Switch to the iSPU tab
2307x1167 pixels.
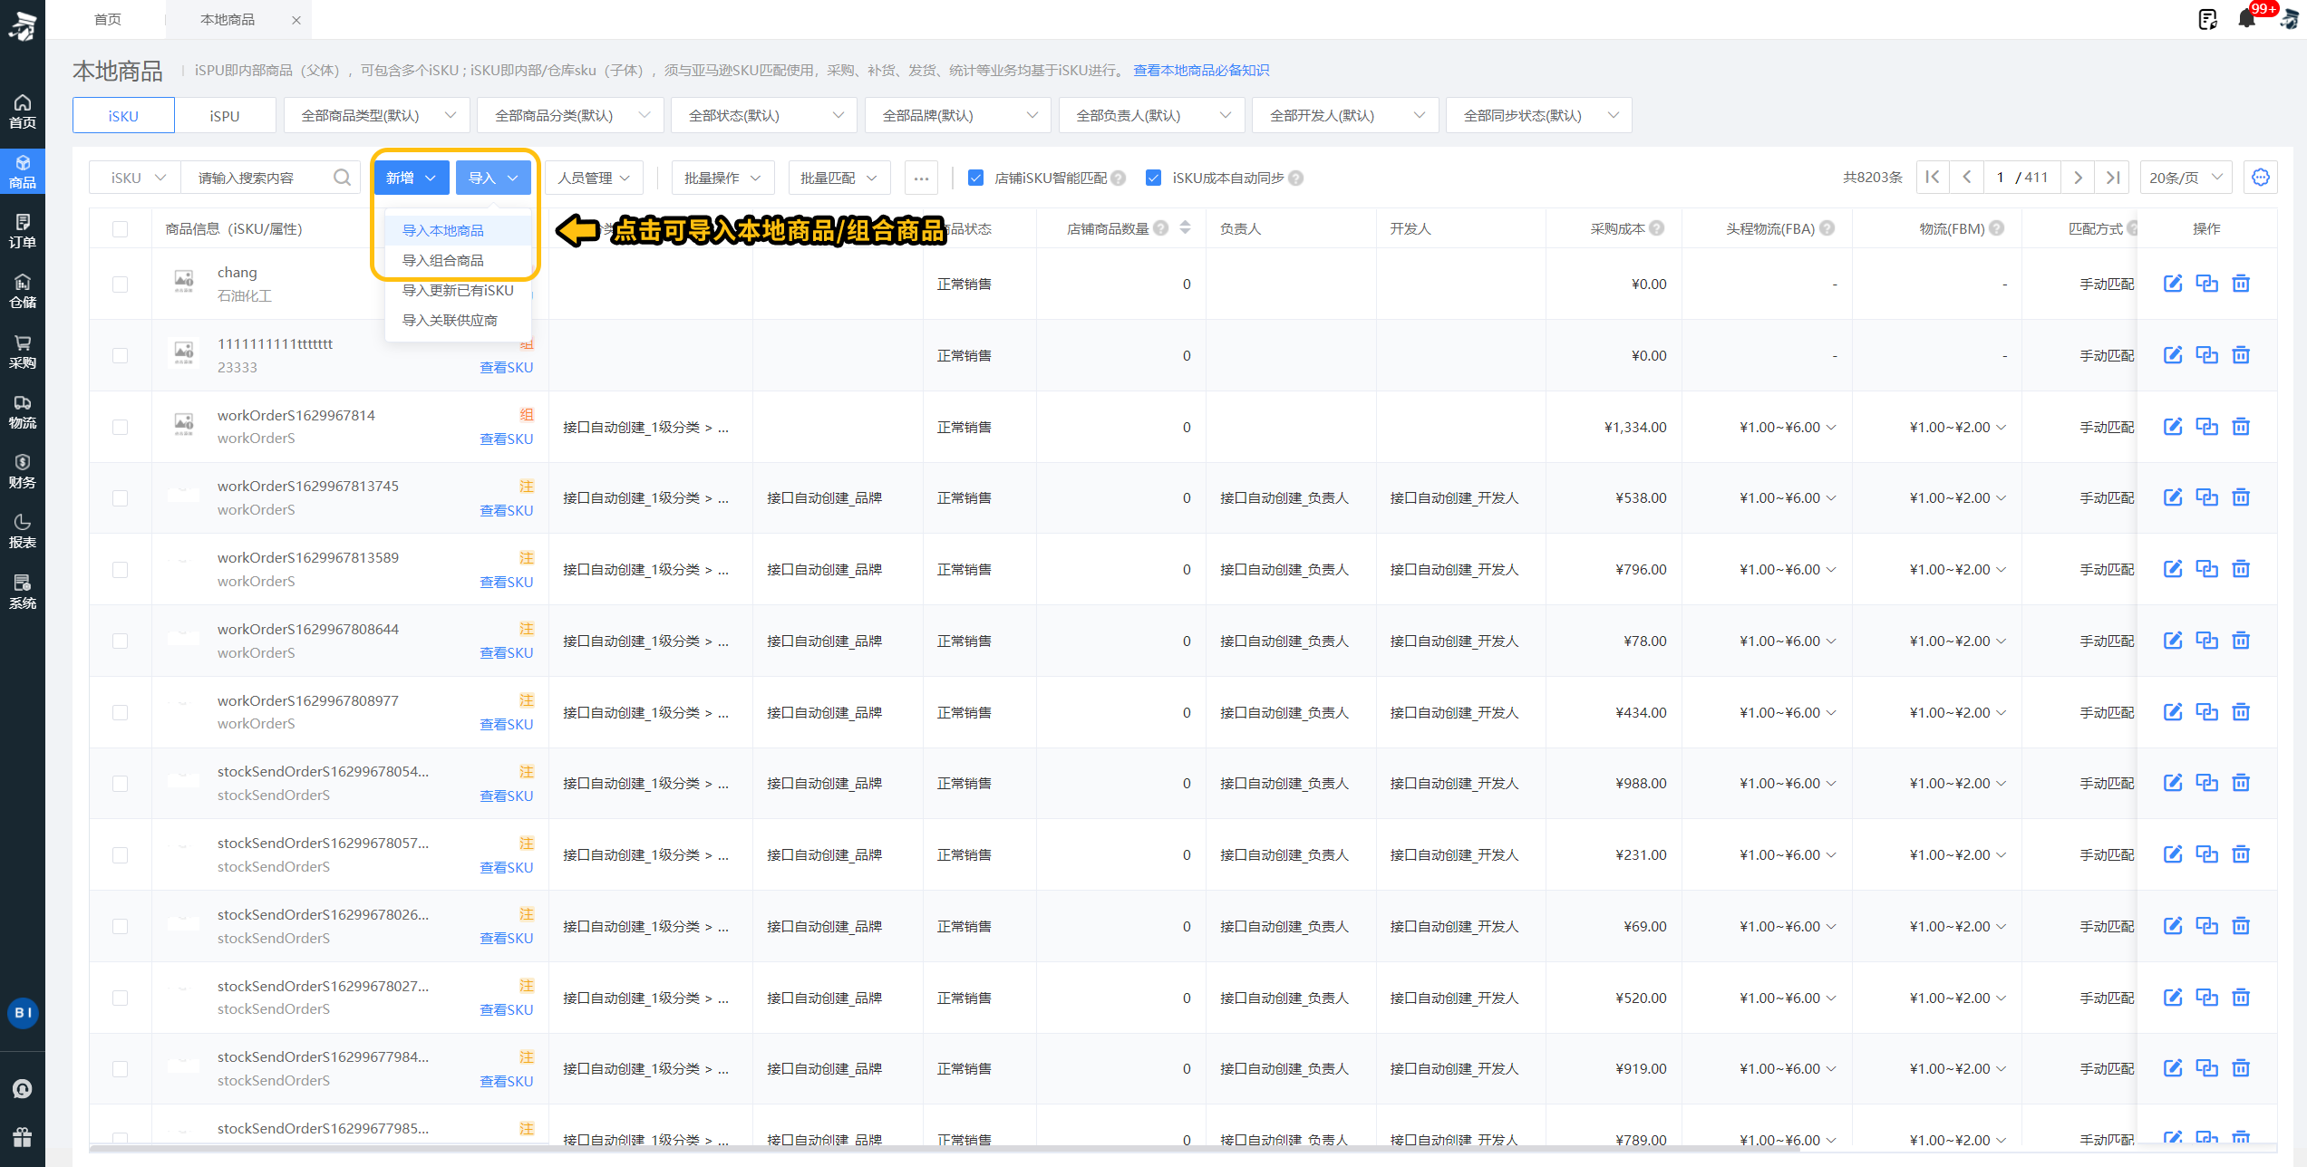[x=225, y=115]
